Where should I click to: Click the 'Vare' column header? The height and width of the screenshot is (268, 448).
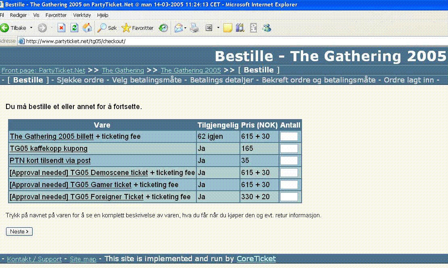(102, 125)
